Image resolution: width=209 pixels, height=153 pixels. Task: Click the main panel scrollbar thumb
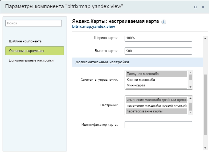coord(205,105)
